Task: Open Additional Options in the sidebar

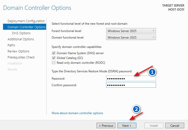Action: (21, 39)
